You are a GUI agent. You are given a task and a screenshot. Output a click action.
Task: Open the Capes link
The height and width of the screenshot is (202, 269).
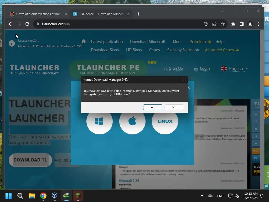pyautogui.click(x=154, y=50)
